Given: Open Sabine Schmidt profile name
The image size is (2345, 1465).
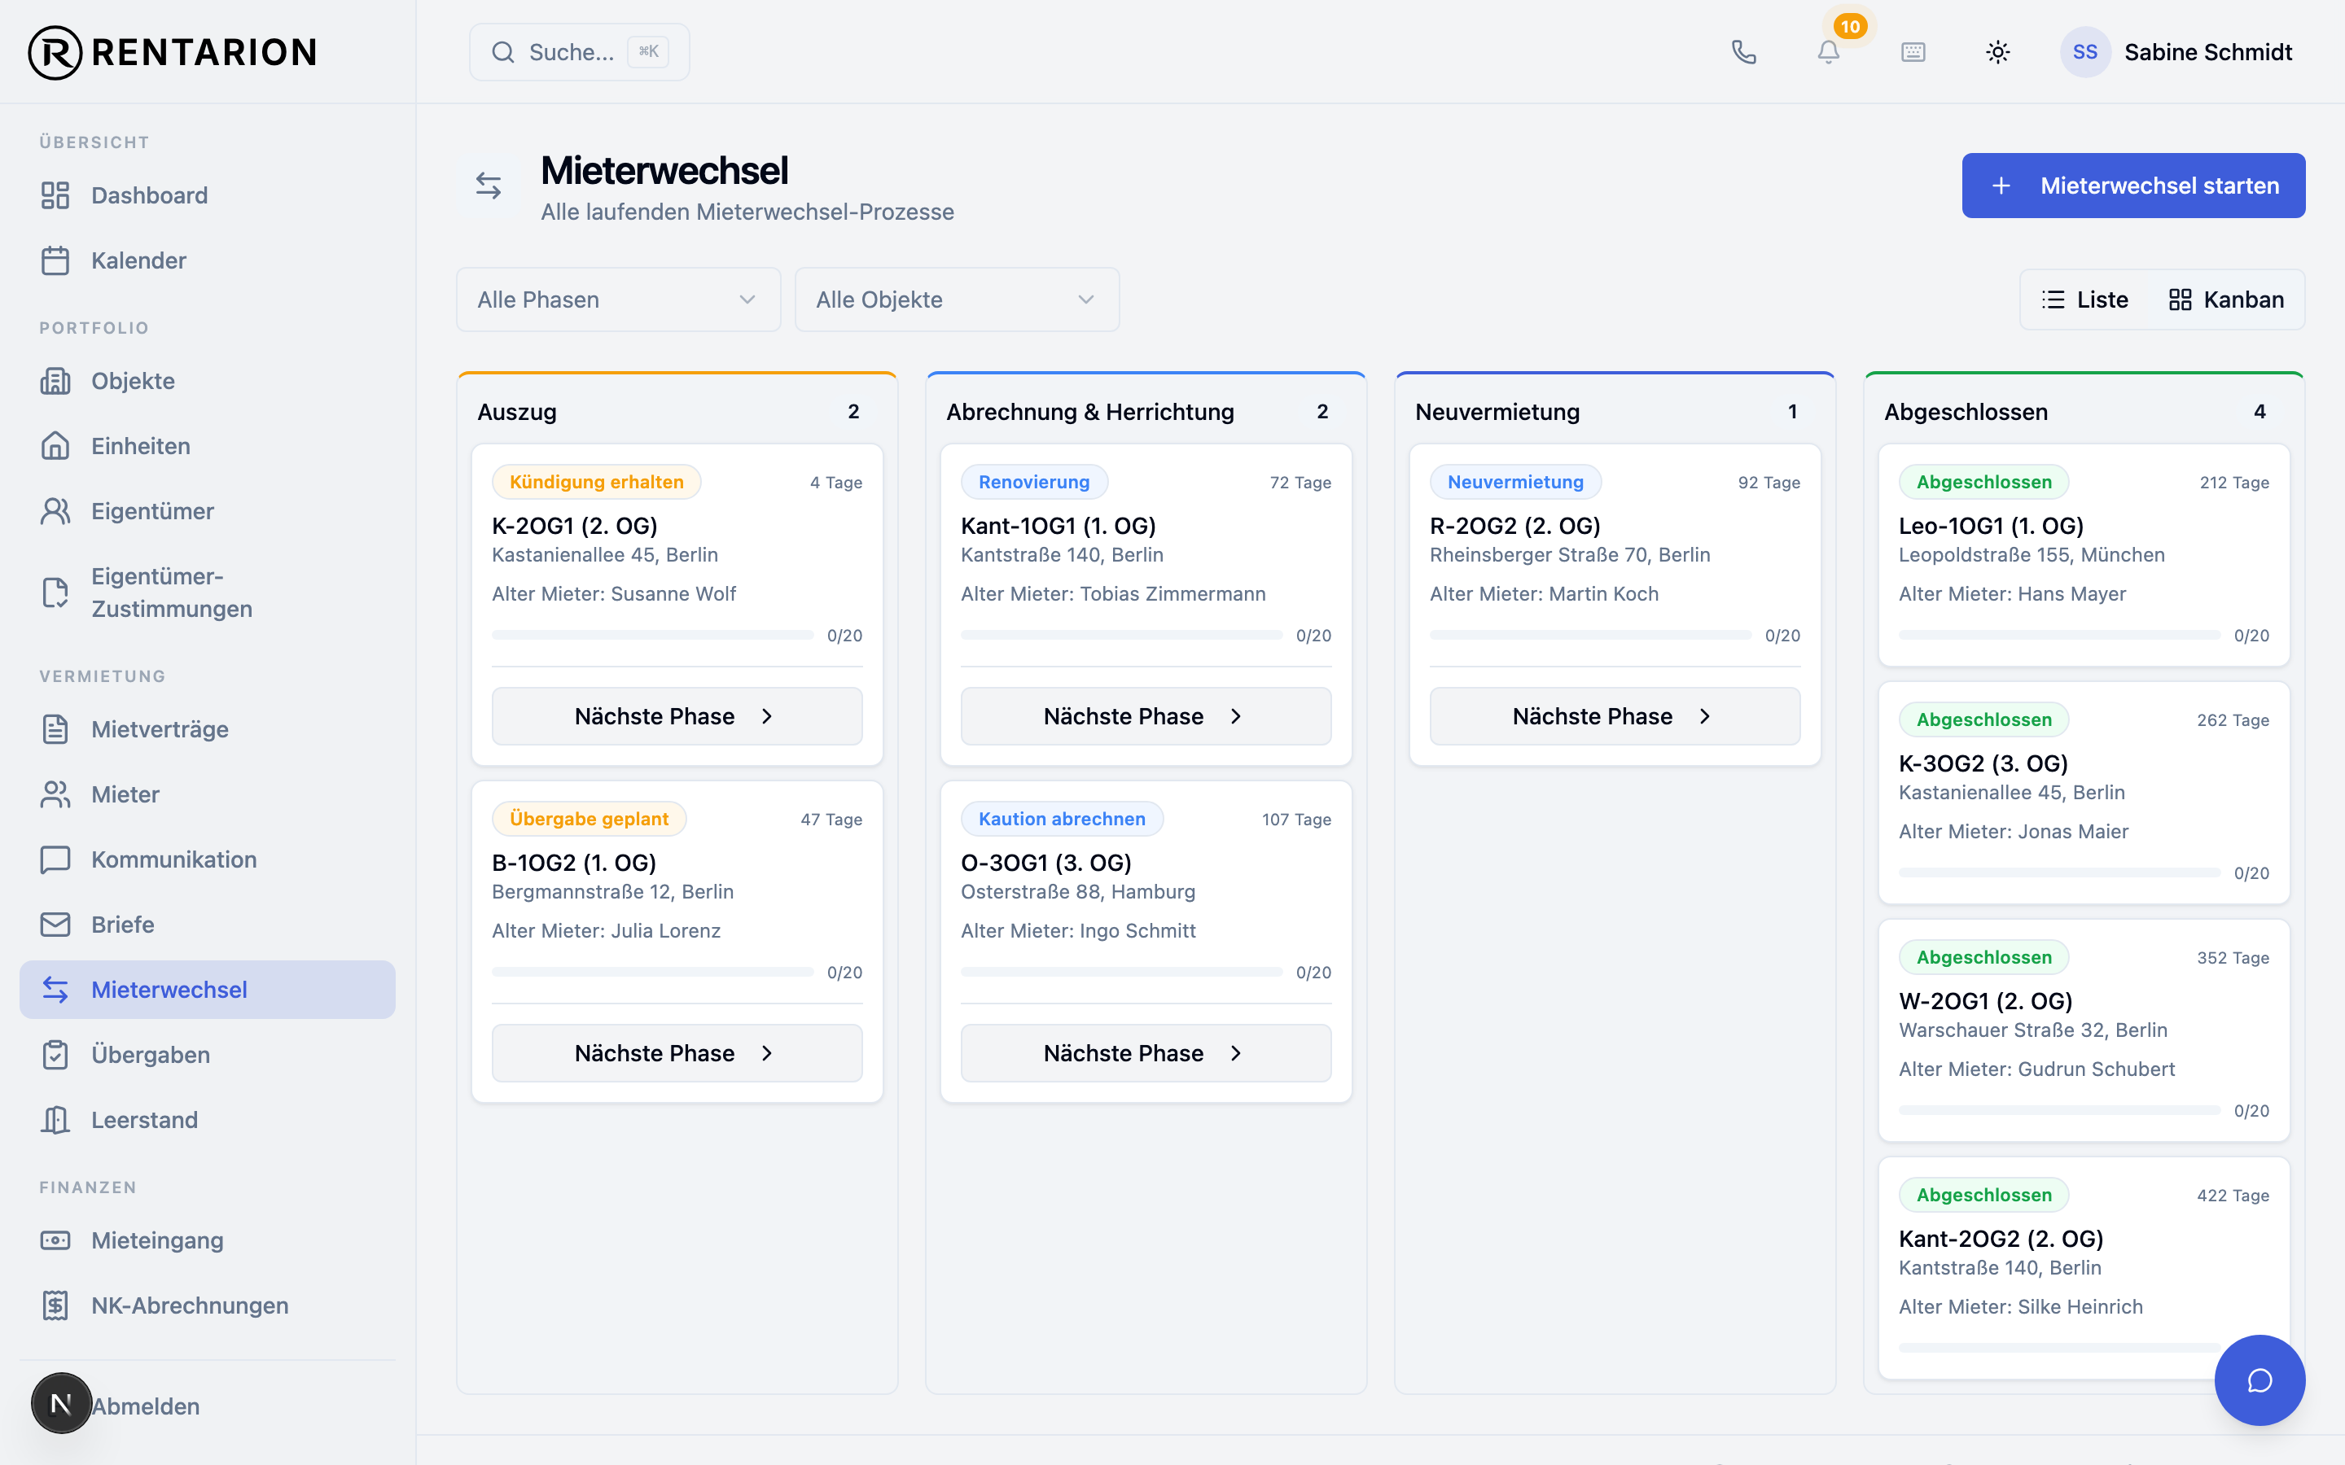Looking at the screenshot, I should [x=2207, y=52].
